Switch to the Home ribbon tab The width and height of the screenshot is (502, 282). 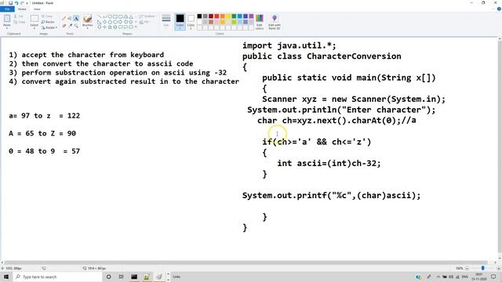pos(22,9)
